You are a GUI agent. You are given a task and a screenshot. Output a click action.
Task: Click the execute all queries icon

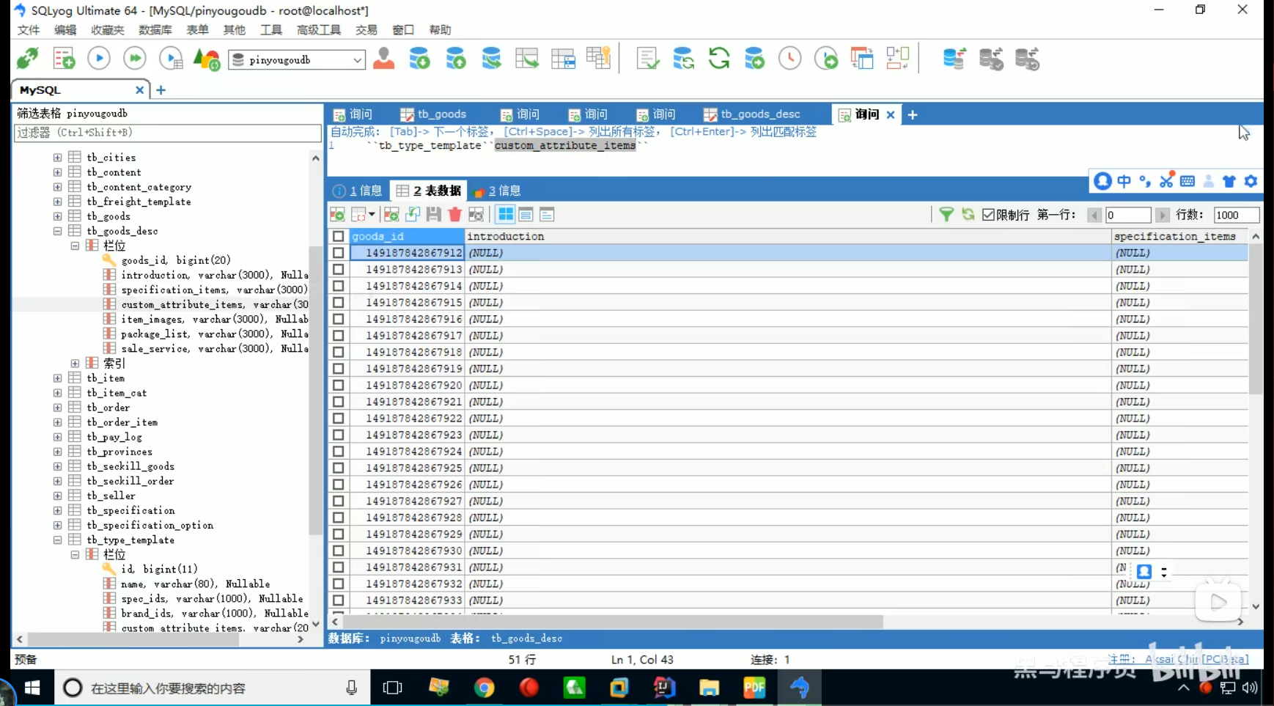click(135, 58)
